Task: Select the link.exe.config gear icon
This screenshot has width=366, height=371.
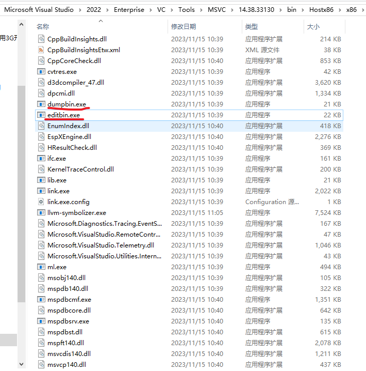Action: (x=41, y=202)
